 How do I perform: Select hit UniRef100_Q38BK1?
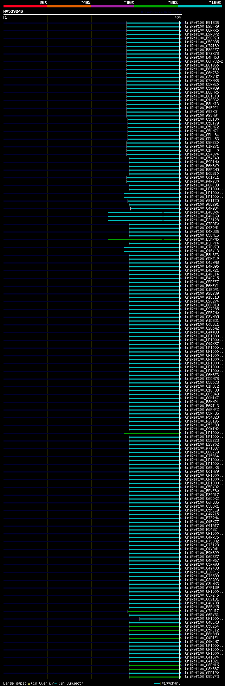202,506
